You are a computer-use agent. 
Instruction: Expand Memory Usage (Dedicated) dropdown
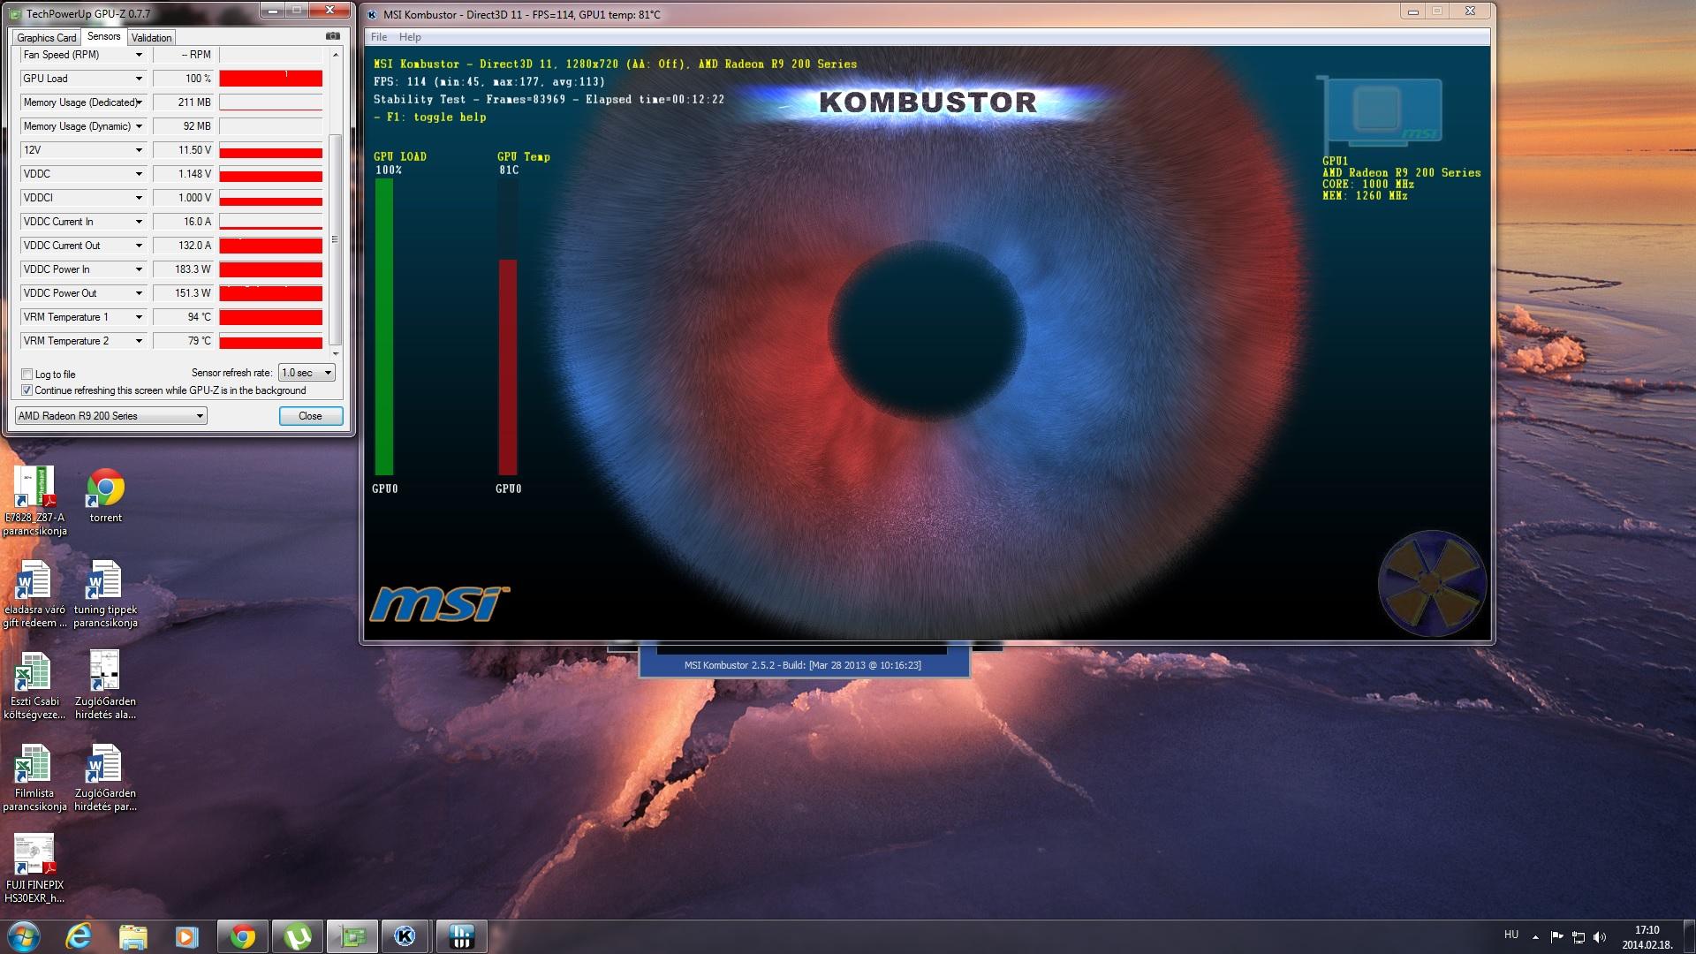pos(139,102)
